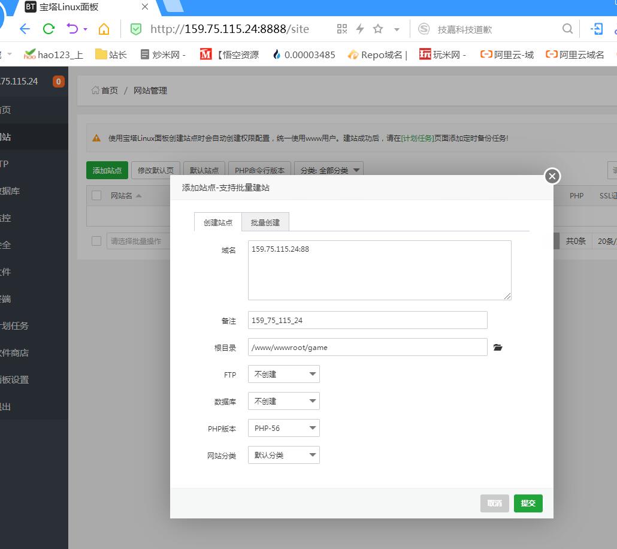Expand the FTP dropdown
This screenshot has width=617, height=549.
coord(284,374)
